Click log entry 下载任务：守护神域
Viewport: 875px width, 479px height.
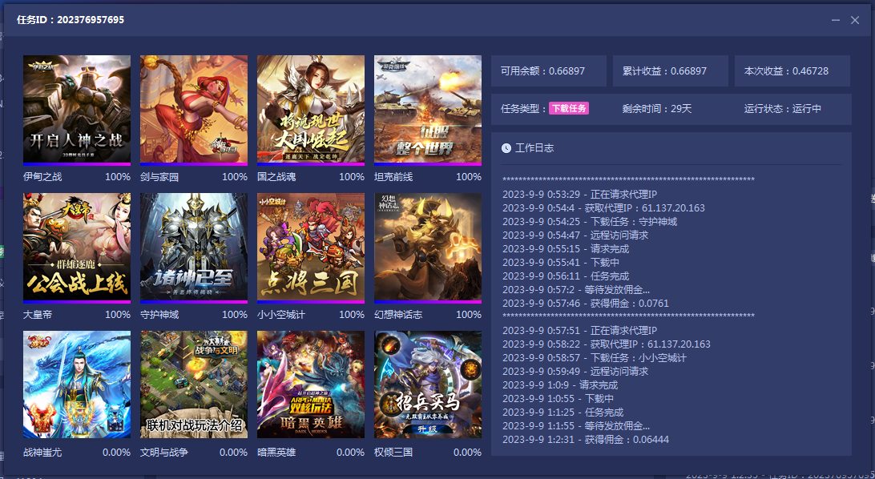click(x=590, y=221)
